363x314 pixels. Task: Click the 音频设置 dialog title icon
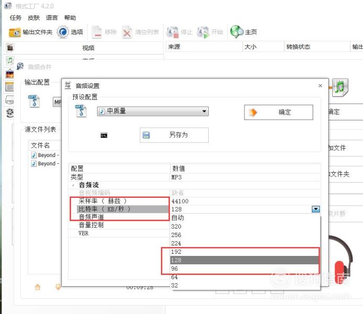pyautogui.click(x=68, y=85)
